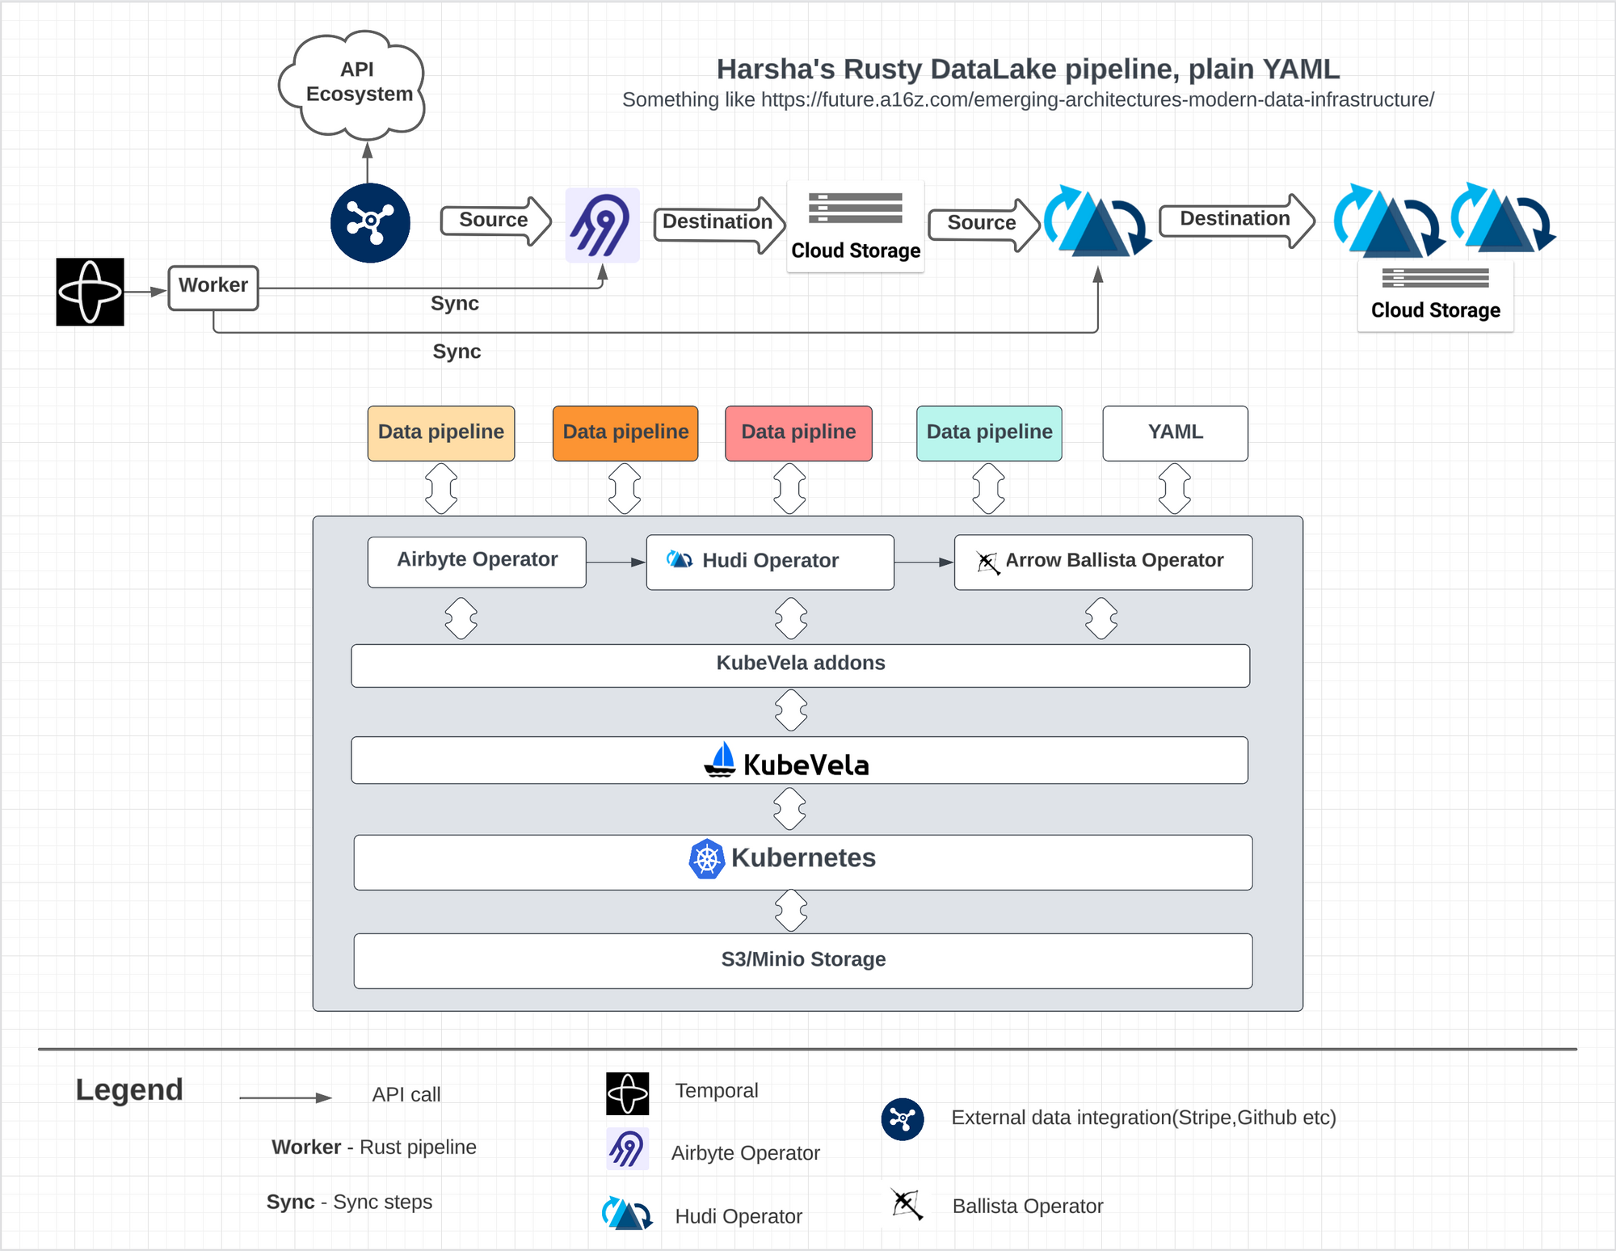Click the Airbyte Operator icon in the legend

pos(627,1148)
